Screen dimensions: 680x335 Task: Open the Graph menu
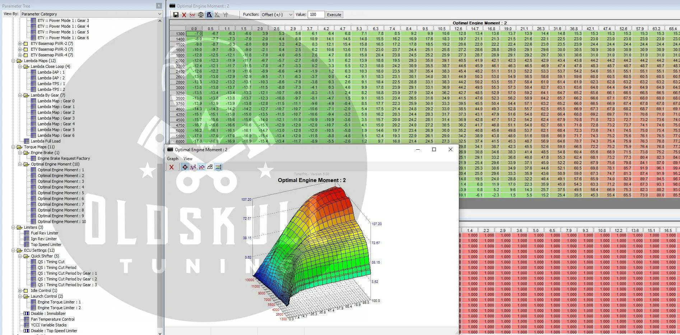coord(172,159)
